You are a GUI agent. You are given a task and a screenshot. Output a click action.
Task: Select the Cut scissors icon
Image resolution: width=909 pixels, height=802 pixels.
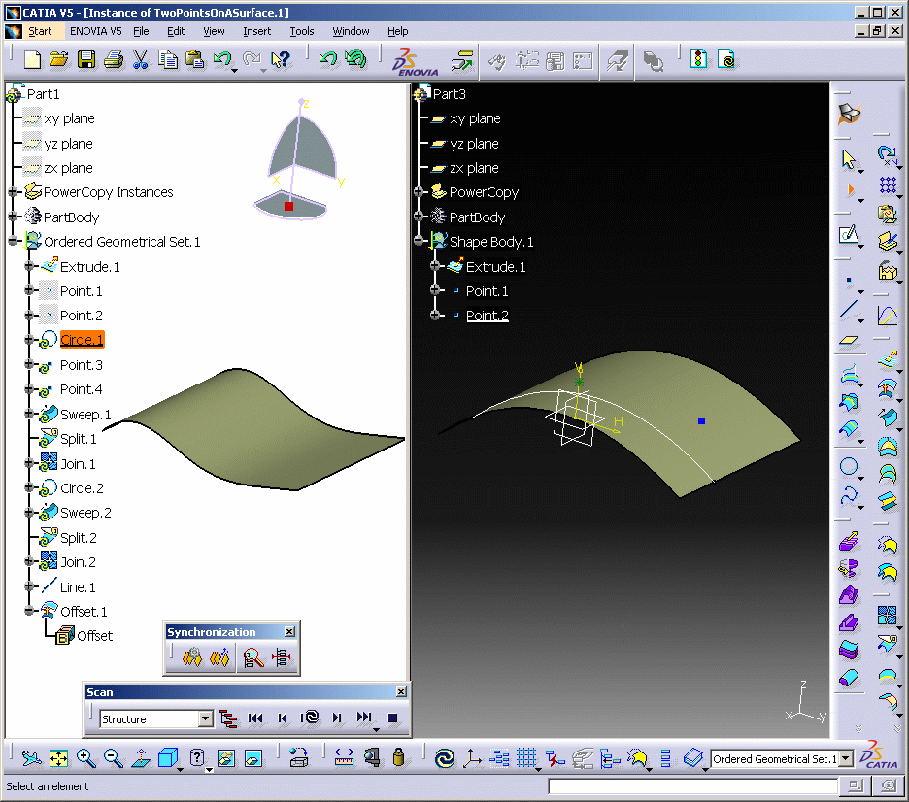140,60
